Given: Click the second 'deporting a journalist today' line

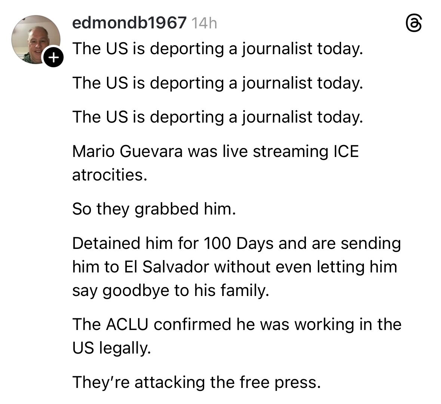Looking at the screenshot, I should (217, 83).
